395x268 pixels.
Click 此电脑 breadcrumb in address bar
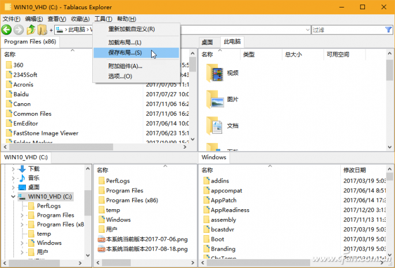click(77, 30)
